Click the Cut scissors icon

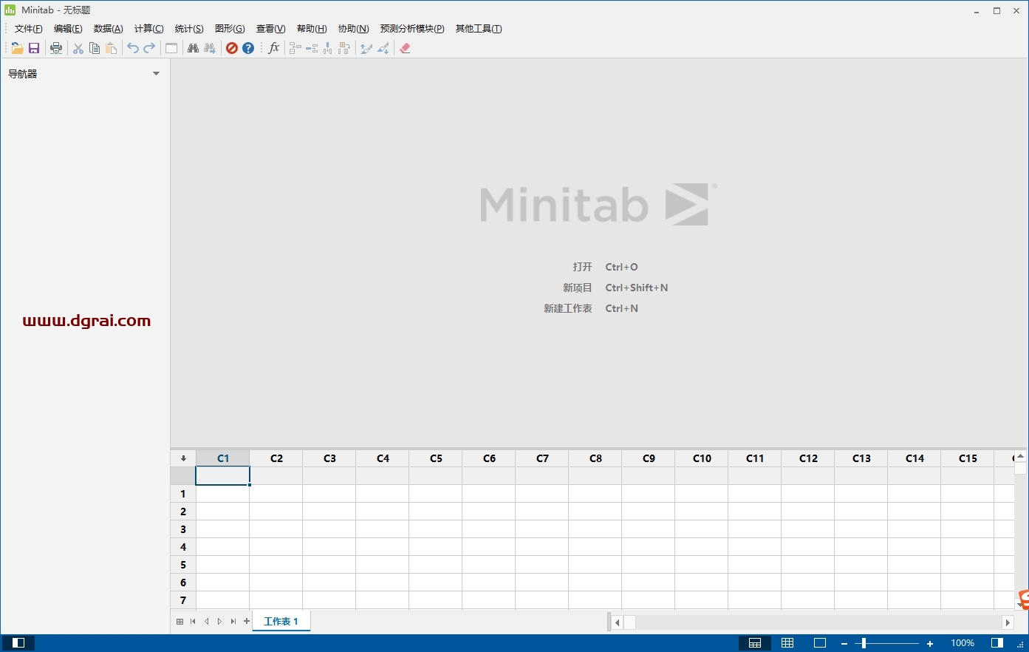78,48
